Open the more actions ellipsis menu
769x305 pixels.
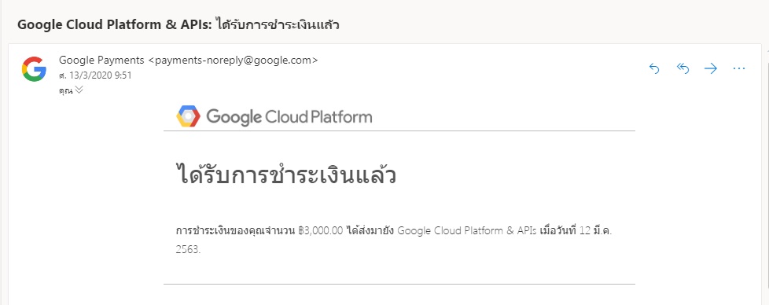(739, 68)
